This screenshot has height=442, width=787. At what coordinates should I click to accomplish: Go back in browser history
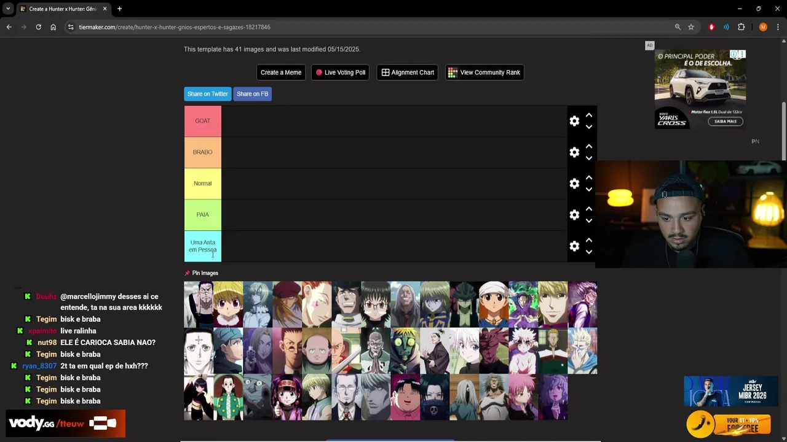(9, 27)
